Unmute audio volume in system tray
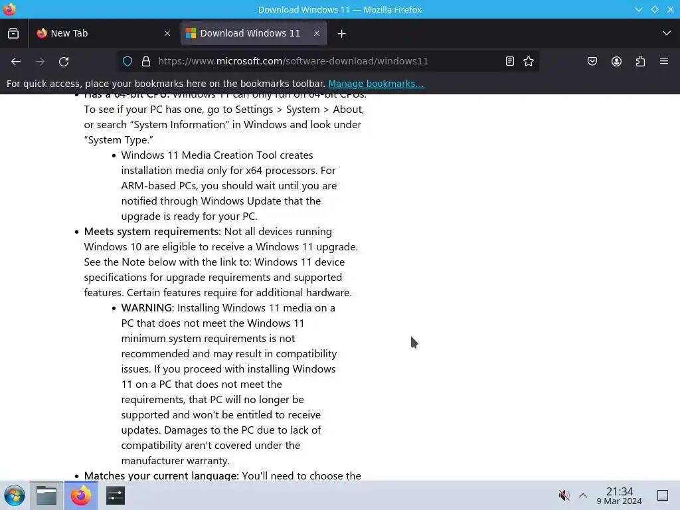 pyautogui.click(x=564, y=495)
